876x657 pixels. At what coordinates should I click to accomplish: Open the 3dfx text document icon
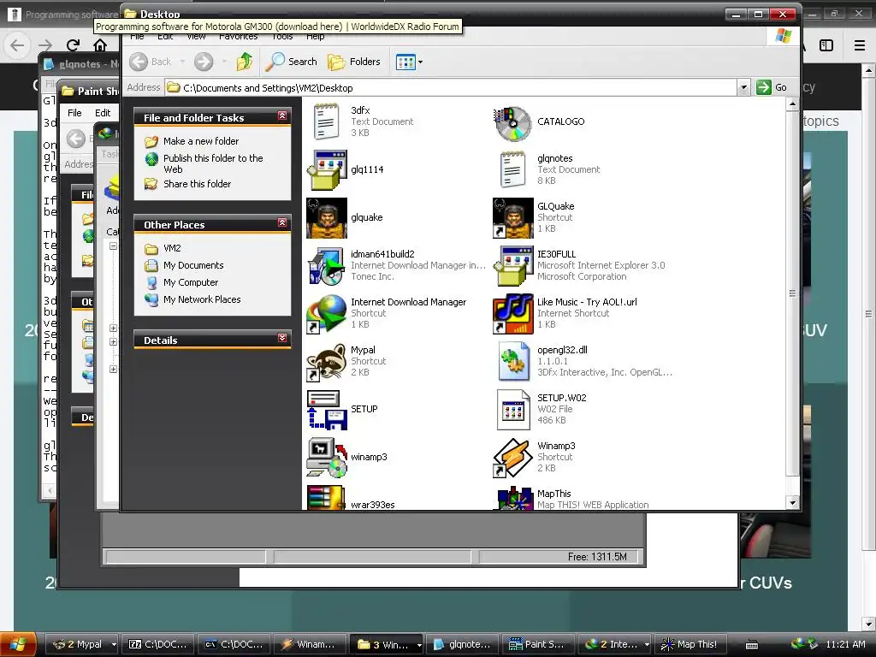click(x=326, y=121)
